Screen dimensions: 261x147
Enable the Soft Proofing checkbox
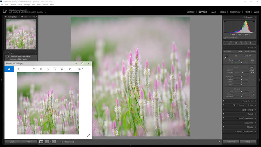61,142
